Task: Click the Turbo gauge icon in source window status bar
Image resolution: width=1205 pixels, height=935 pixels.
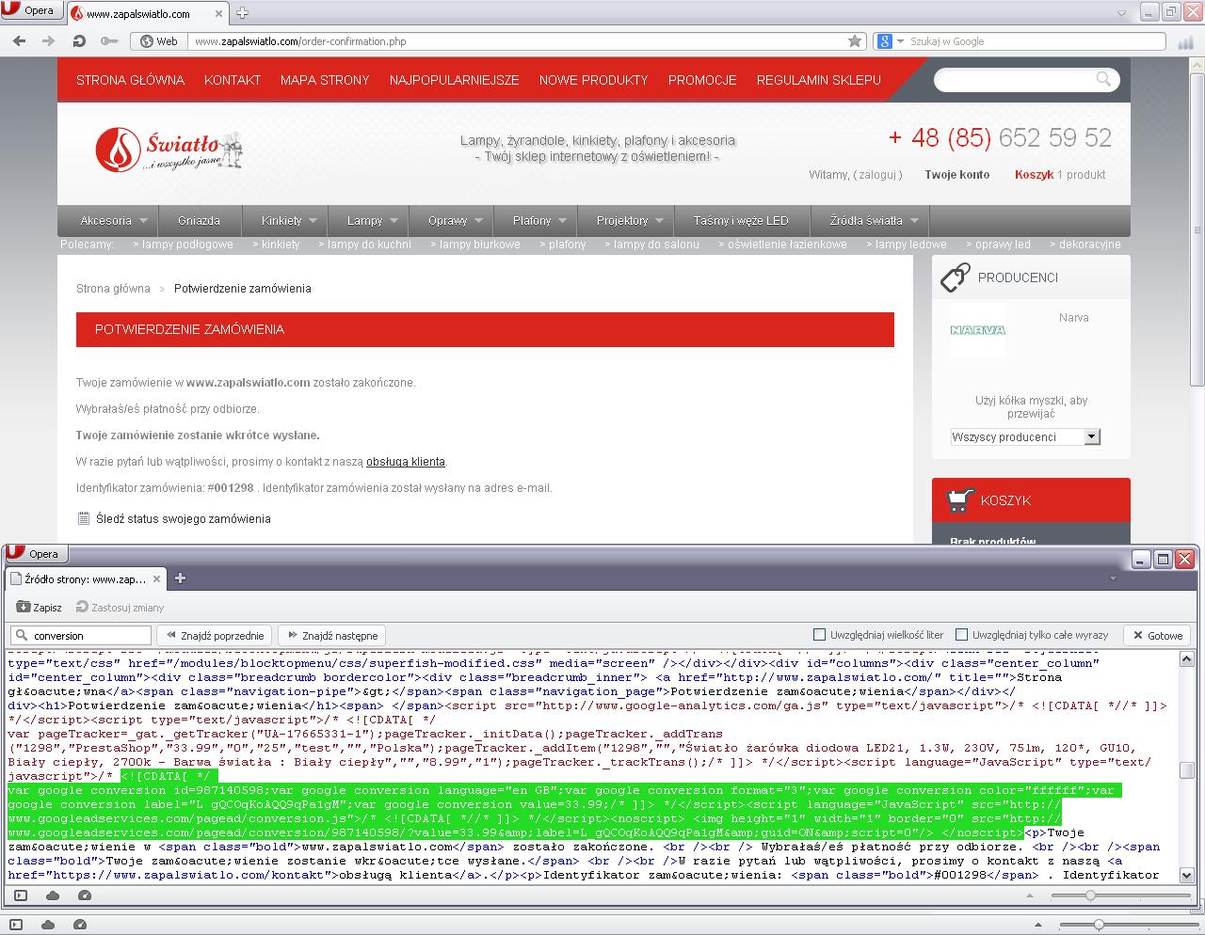Action: click(x=84, y=895)
